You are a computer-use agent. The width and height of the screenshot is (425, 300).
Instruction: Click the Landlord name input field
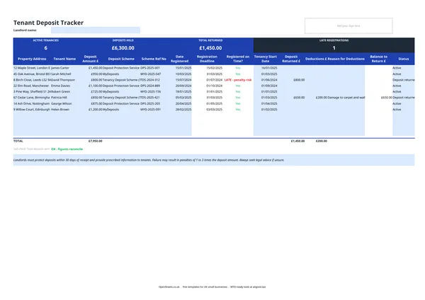(96, 30)
